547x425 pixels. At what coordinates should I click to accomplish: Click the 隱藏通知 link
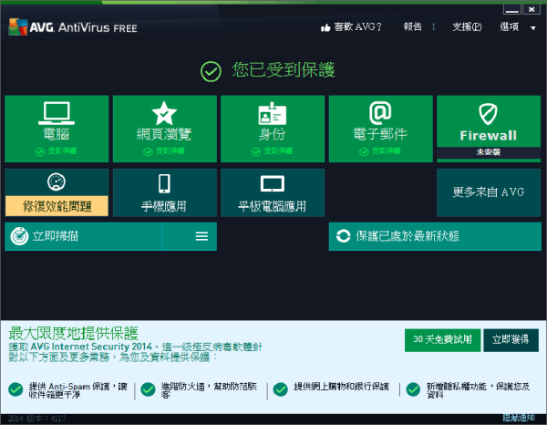click(519, 418)
